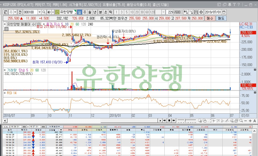This screenshot has width=258, height=156.
Task: Click the line chart tools icon
Action: 191,12
